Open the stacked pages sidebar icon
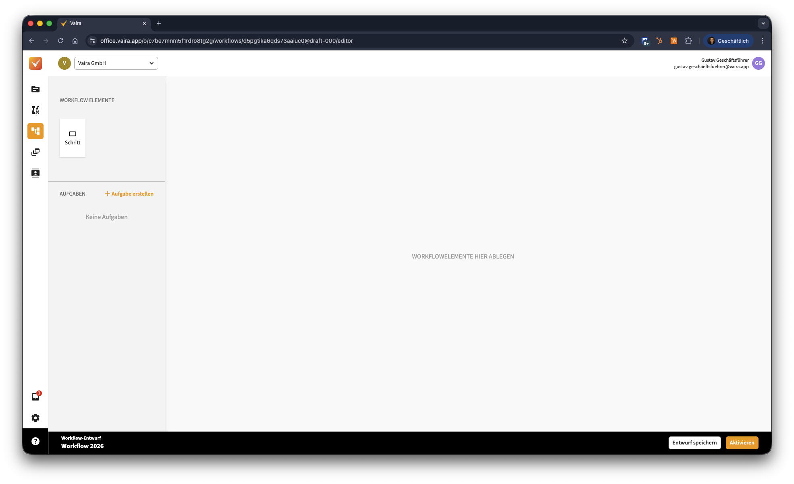 pos(35,152)
